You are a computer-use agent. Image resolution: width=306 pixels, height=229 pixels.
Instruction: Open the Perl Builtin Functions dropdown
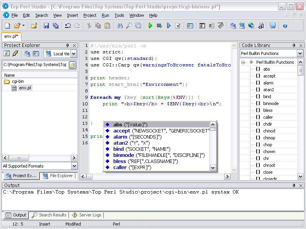(300, 53)
